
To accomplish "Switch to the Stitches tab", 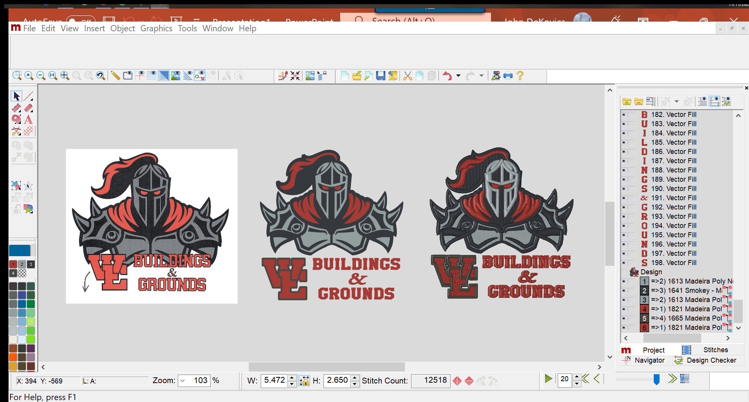I will click(x=716, y=350).
